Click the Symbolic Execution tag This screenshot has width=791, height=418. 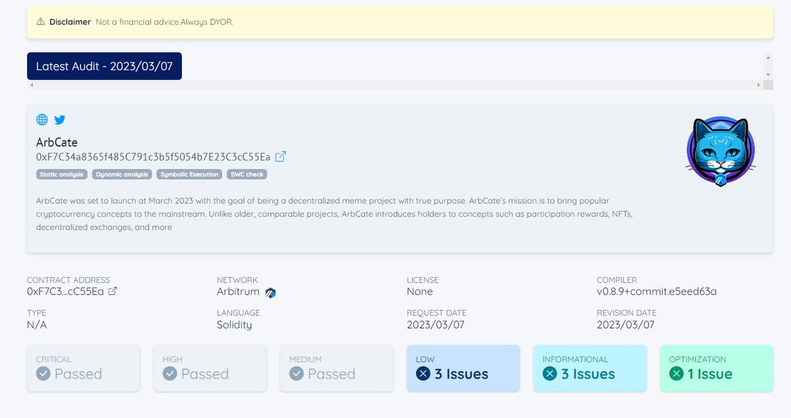coord(189,174)
